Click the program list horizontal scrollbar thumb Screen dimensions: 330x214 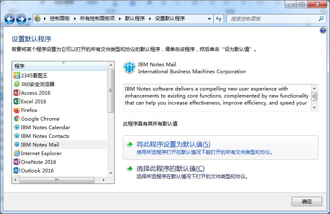tap(57, 180)
